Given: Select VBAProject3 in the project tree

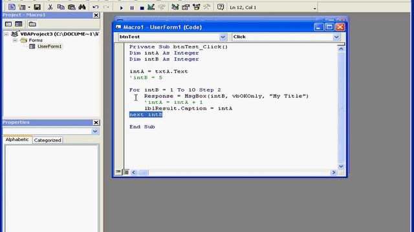Looking at the screenshot, I should point(60,34).
